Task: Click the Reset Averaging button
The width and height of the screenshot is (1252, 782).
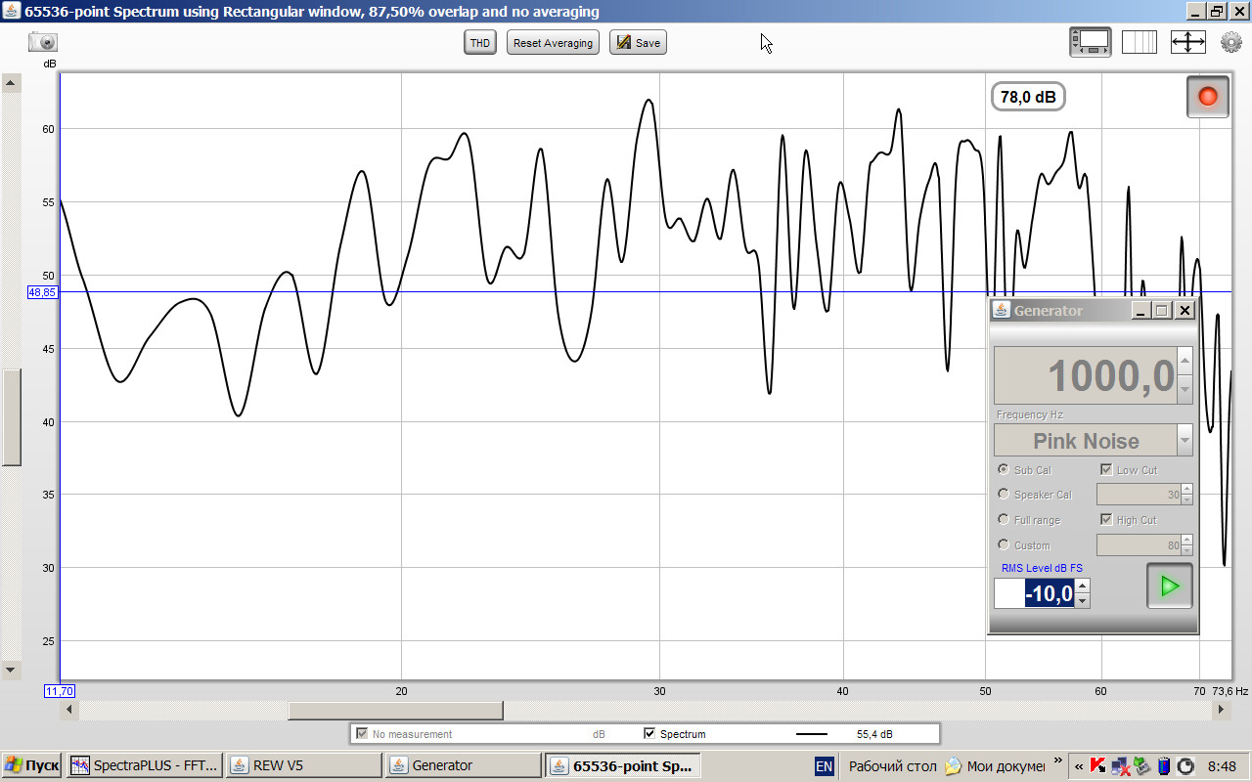Action: pyautogui.click(x=553, y=43)
